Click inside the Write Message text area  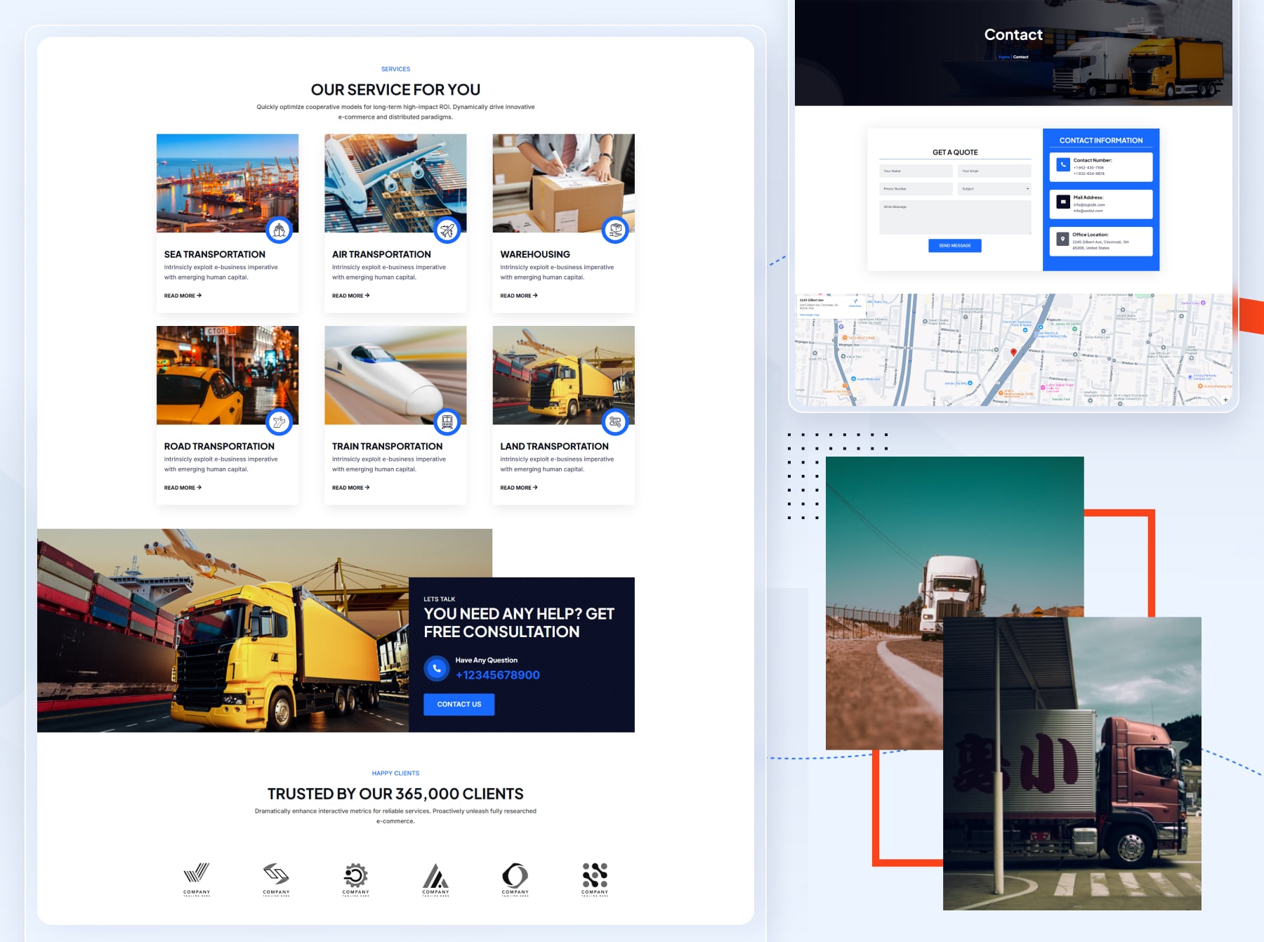955,217
